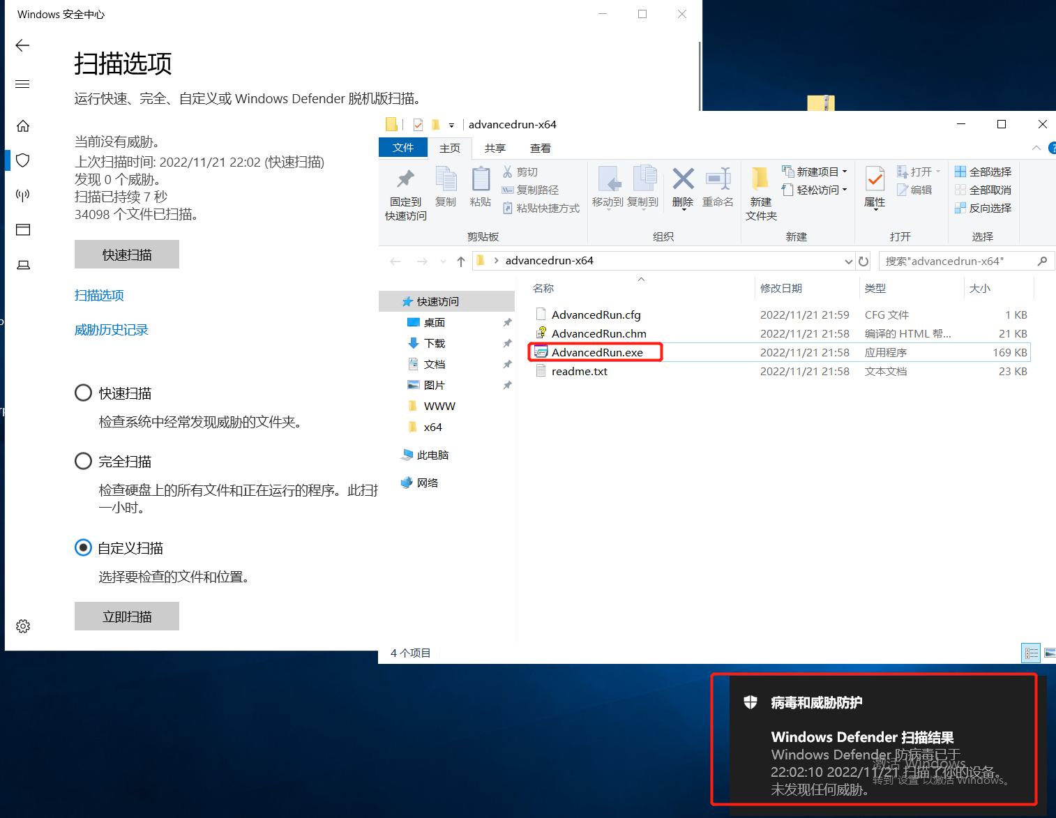Select the 删除 (Delete) icon in ribbon

tap(682, 188)
